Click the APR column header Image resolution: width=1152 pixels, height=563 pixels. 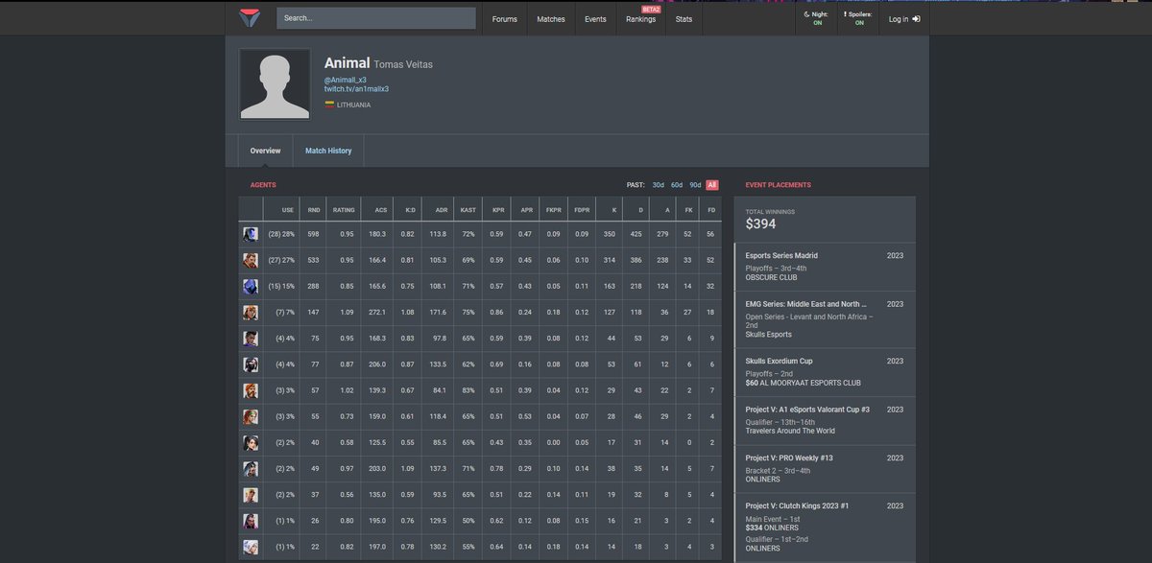[x=526, y=209]
